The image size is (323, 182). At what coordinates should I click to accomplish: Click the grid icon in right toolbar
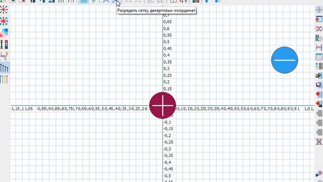tap(319, 10)
